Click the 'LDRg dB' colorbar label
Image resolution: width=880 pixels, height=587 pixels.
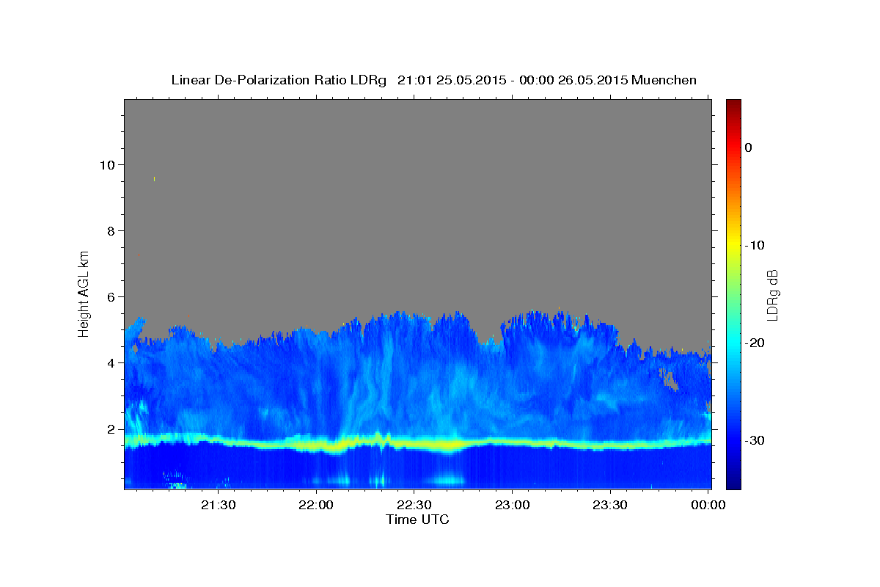point(772,294)
